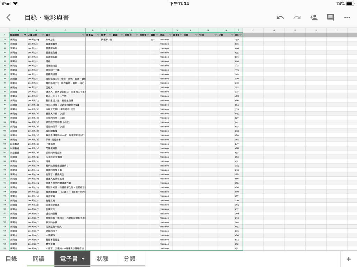Viewport: 357px width, 267px height.
Task: Select row 129 header
Action: [5, 248]
